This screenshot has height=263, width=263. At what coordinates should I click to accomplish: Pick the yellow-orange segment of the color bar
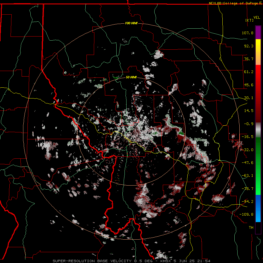(x=258, y=52)
